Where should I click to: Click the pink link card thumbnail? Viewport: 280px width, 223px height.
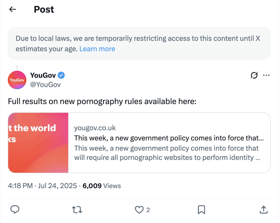pos(38,143)
